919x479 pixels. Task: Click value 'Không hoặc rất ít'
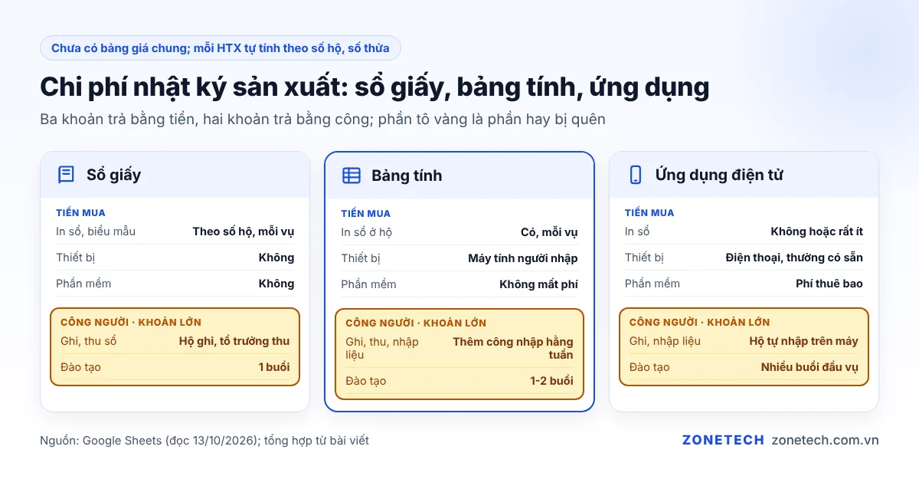pyautogui.click(x=816, y=231)
